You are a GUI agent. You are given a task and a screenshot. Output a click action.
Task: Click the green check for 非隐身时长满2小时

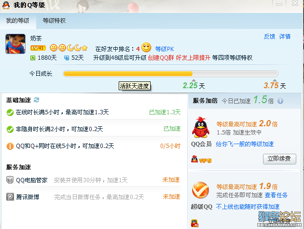point(10,129)
